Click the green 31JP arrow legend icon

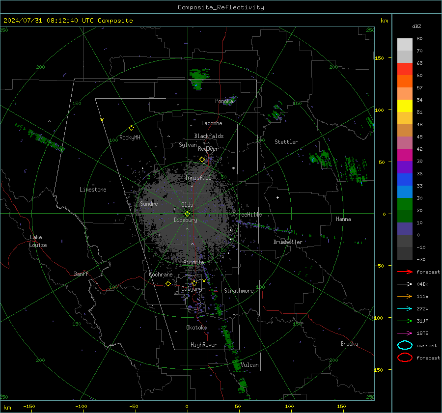(x=405, y=321)
